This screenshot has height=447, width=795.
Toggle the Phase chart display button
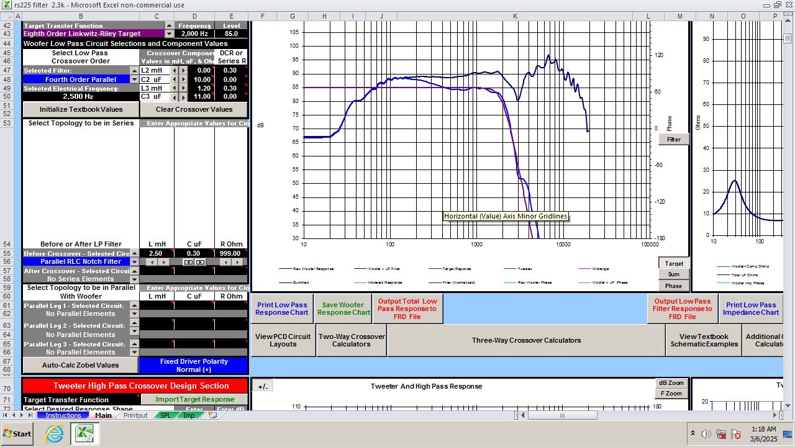click(x=674, y=286)
